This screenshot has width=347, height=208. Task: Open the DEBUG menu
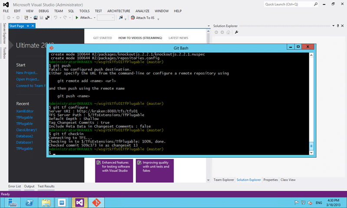(44, 11)
